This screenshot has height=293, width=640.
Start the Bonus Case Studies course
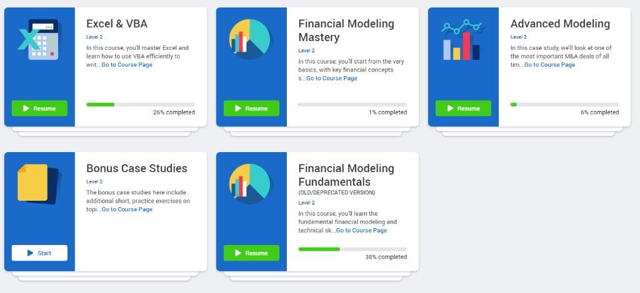click(39, 253)
